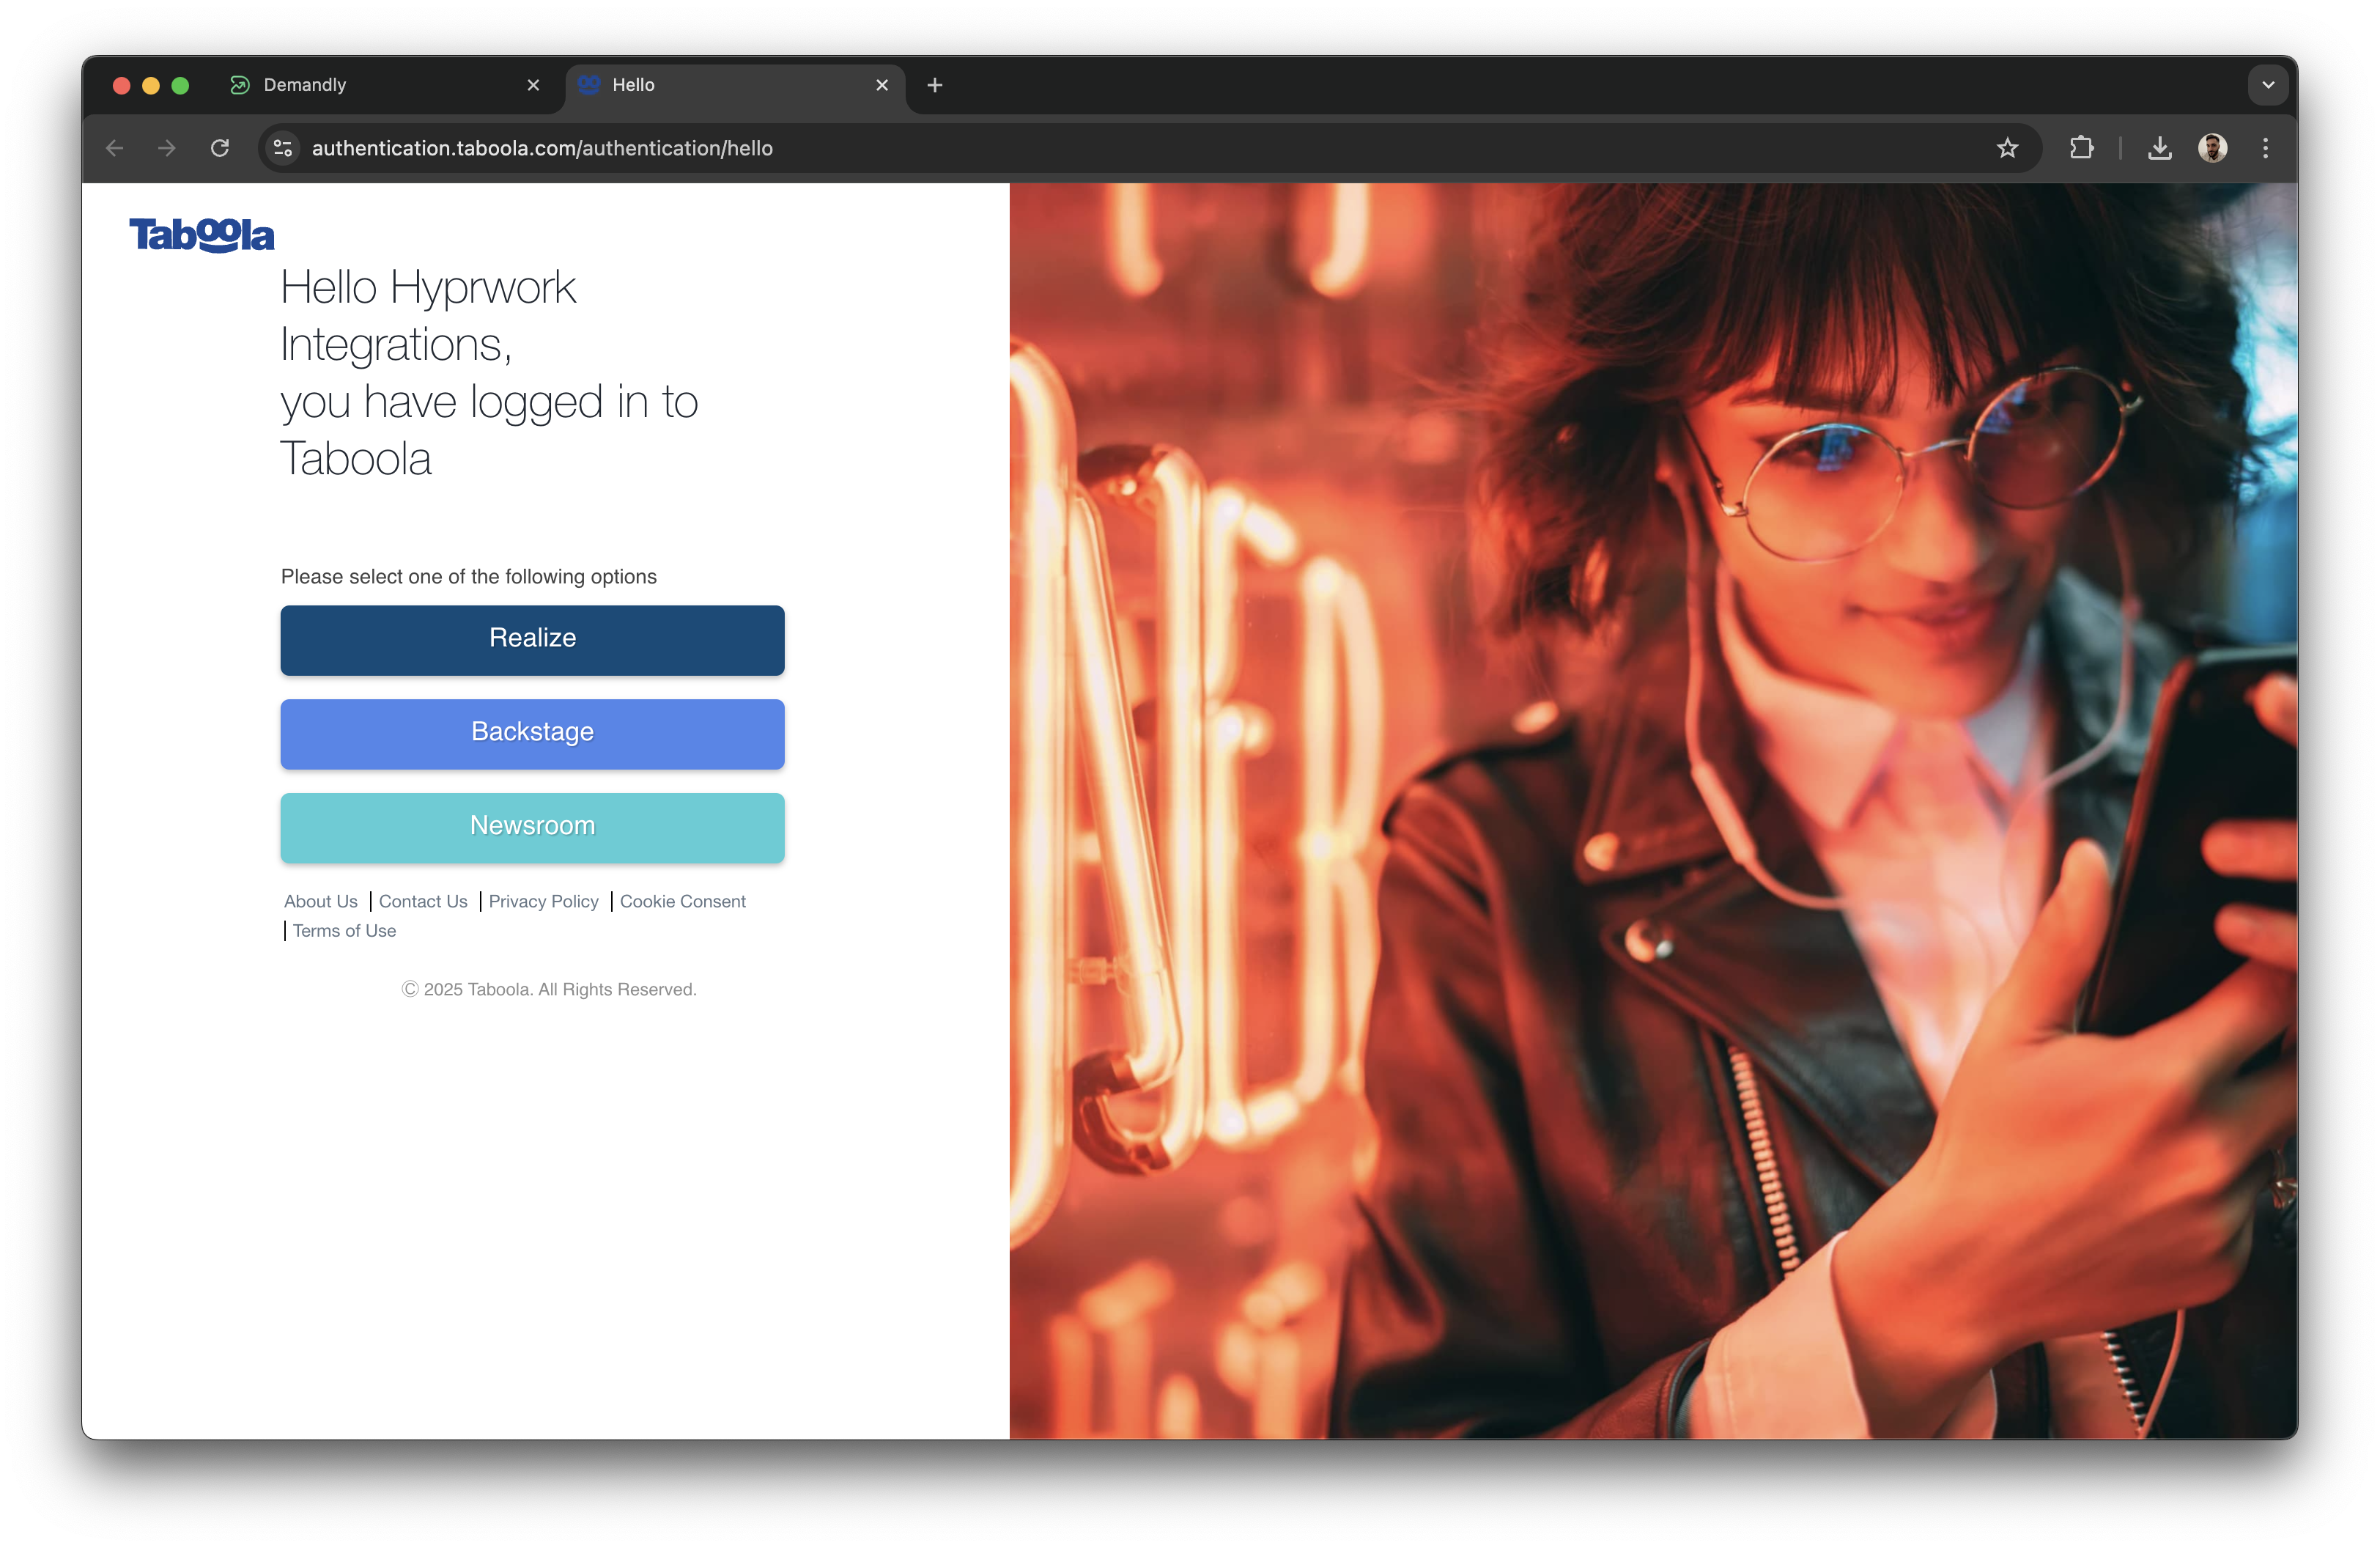Reload the current page
2380x1548 pixels.
tap(220, 148)
